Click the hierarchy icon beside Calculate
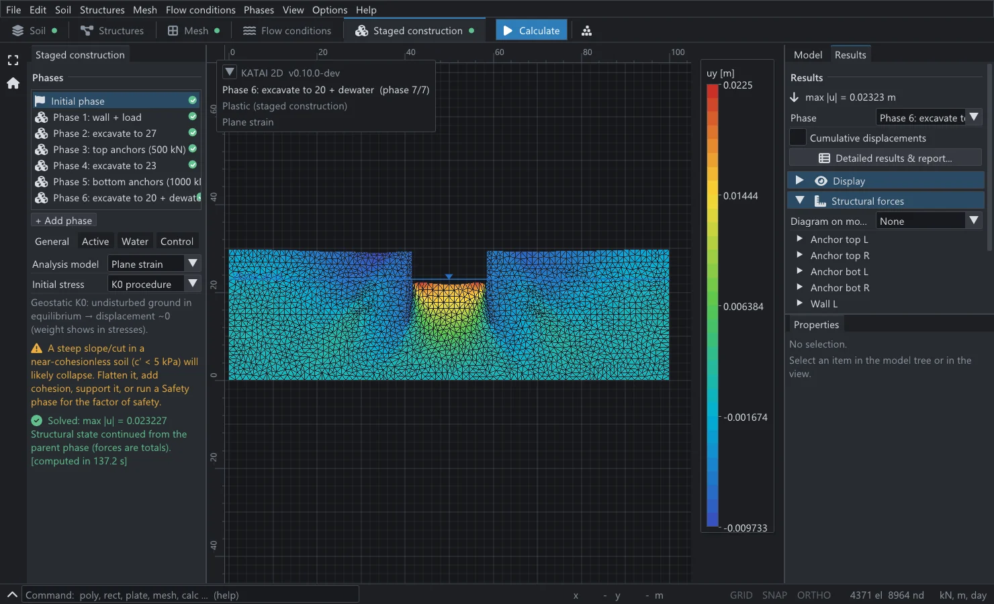Image resolution: width=994 pixels, height=604 pixels. tap(586, 31)
